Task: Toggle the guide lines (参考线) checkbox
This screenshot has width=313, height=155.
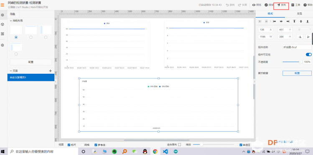Action: pos(96,145)
